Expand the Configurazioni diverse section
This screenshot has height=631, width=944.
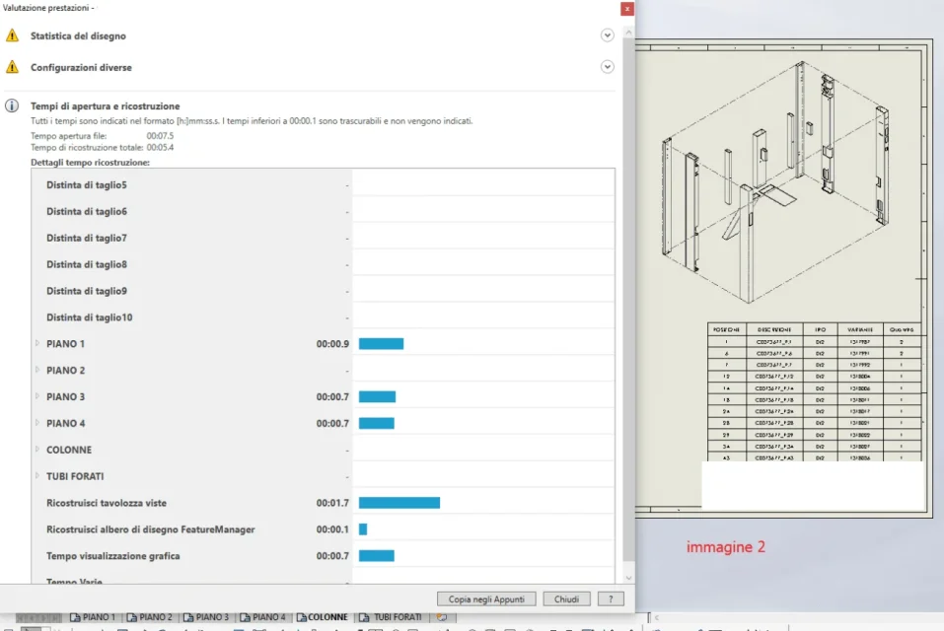pyautogui.click(x=607, y=67)
